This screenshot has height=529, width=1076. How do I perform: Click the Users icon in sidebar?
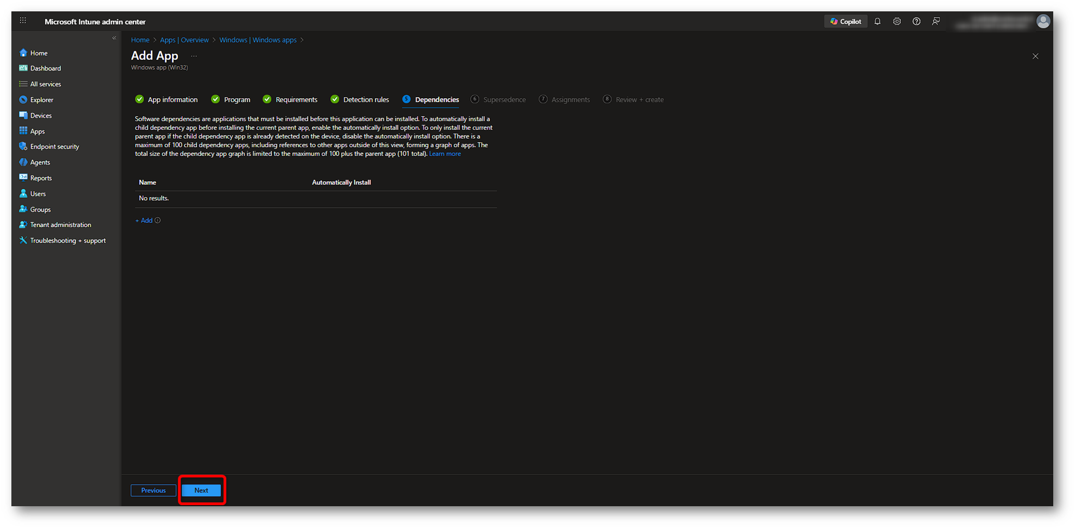coord(23,194)
